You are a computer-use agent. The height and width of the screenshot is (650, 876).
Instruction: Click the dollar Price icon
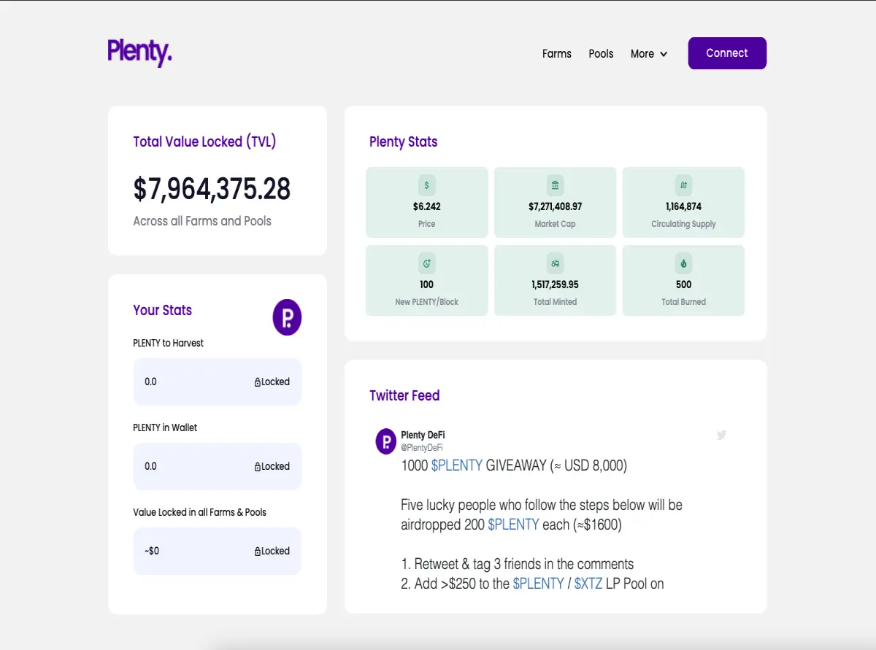[x=427, y=185]
